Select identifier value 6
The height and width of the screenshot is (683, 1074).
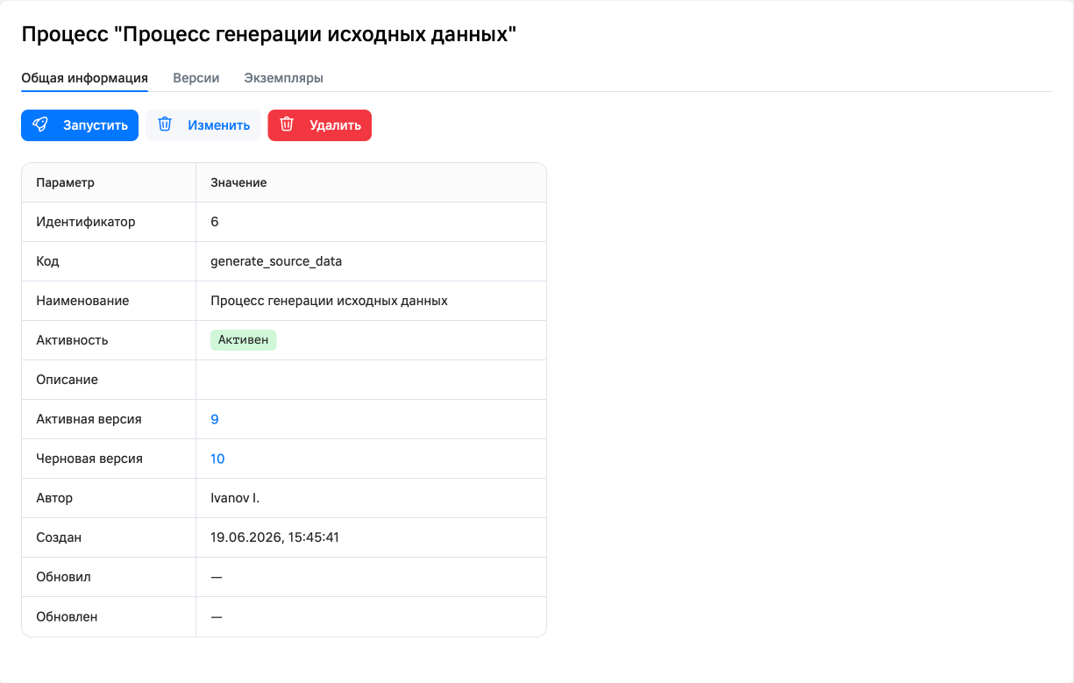(x=215, y=222)
